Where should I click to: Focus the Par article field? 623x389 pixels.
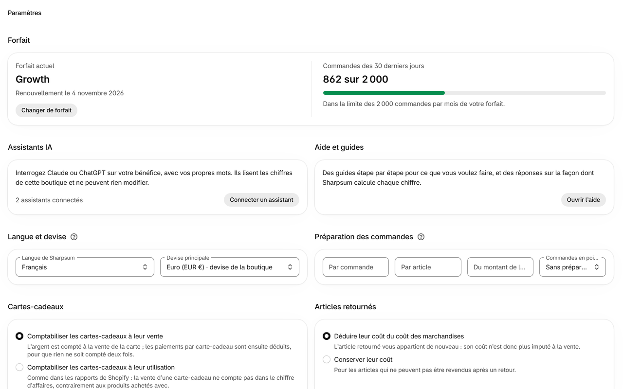pyautogui.click(x=428, y=267)
